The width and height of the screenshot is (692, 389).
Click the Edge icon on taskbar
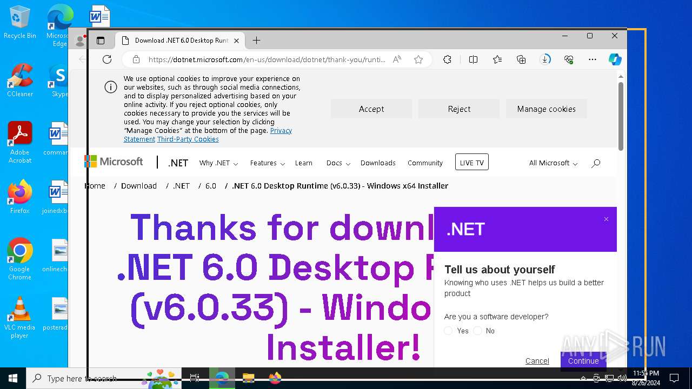tap(222, 378)
